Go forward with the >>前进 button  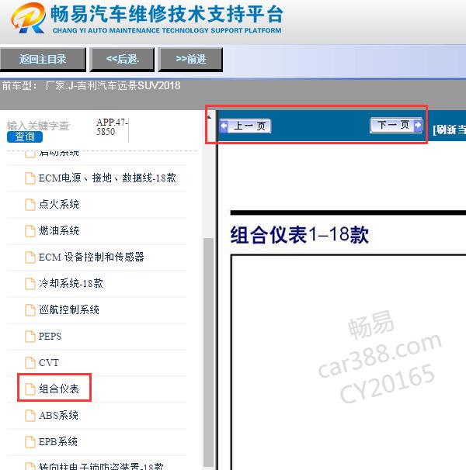[x=190, y=60]
